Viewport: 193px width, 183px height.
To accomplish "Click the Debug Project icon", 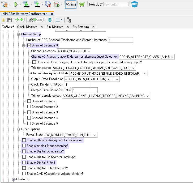I will coord(57,5).
